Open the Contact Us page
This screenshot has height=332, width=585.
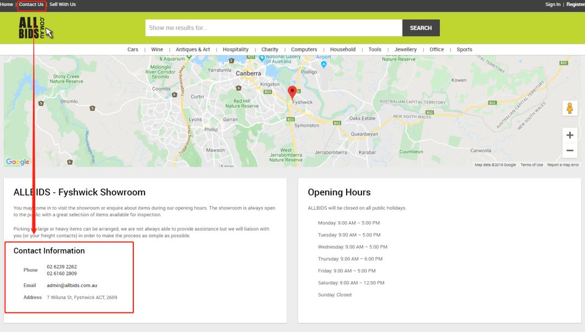coord(31,4)
